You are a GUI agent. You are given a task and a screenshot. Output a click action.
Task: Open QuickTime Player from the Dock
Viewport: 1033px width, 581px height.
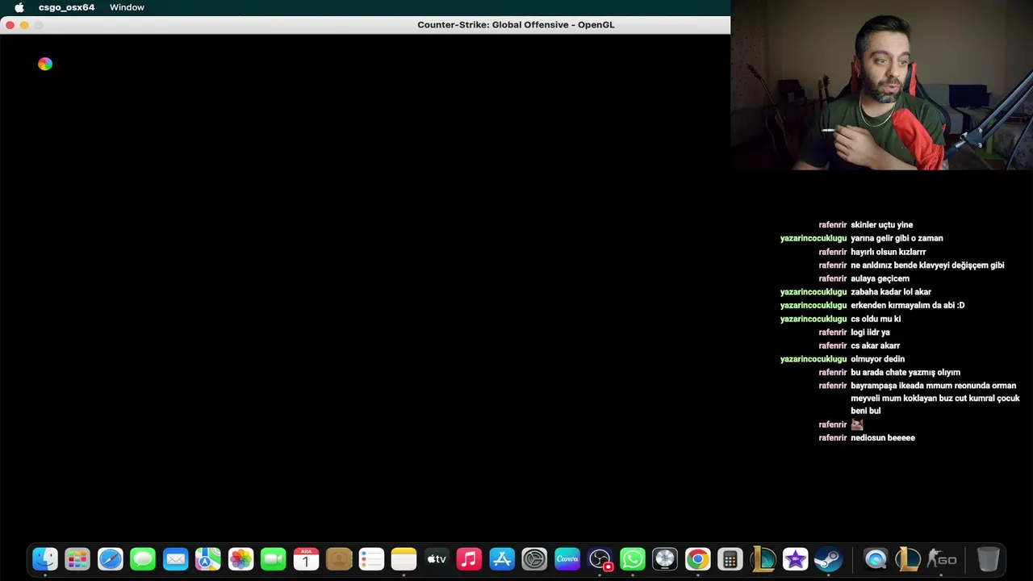point(876,559)
